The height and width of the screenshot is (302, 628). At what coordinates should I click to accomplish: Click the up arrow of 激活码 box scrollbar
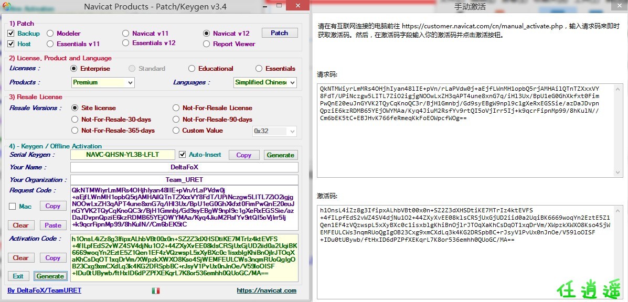(x=619, y=210)
